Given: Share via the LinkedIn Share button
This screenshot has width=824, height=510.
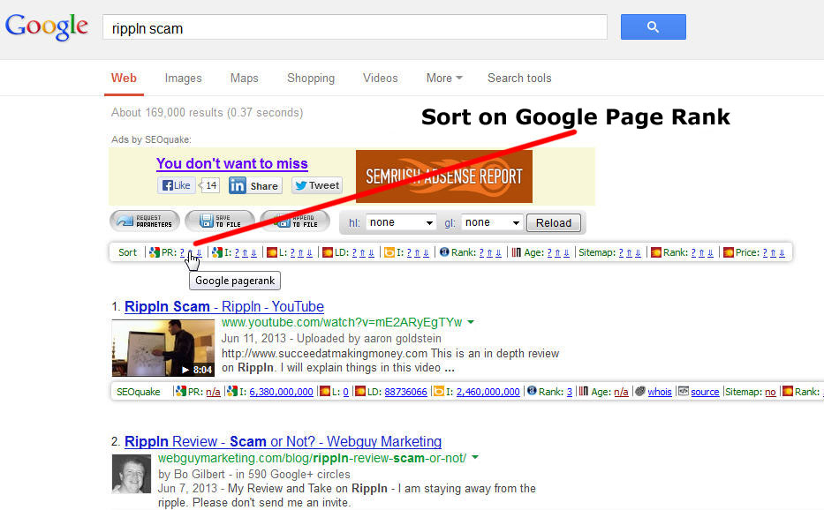Looking at the screenshot, I should [255, 185].
